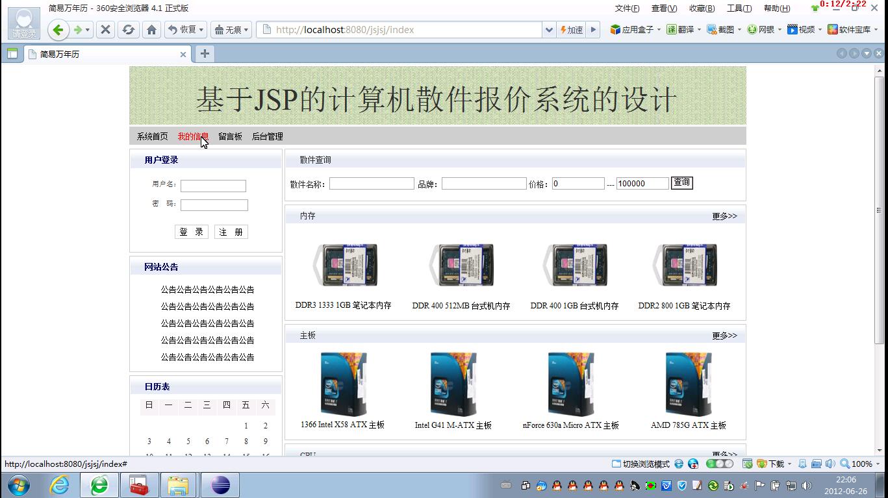This screenshot has width=888, height=498.
Task: Click the 登录 login button
Action: (x=192, y=232)
